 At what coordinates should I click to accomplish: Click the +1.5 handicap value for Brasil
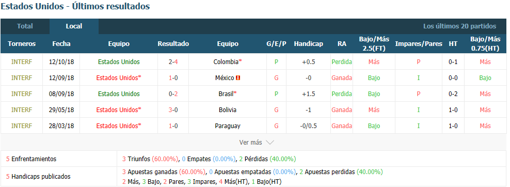(x=308, y=94)
